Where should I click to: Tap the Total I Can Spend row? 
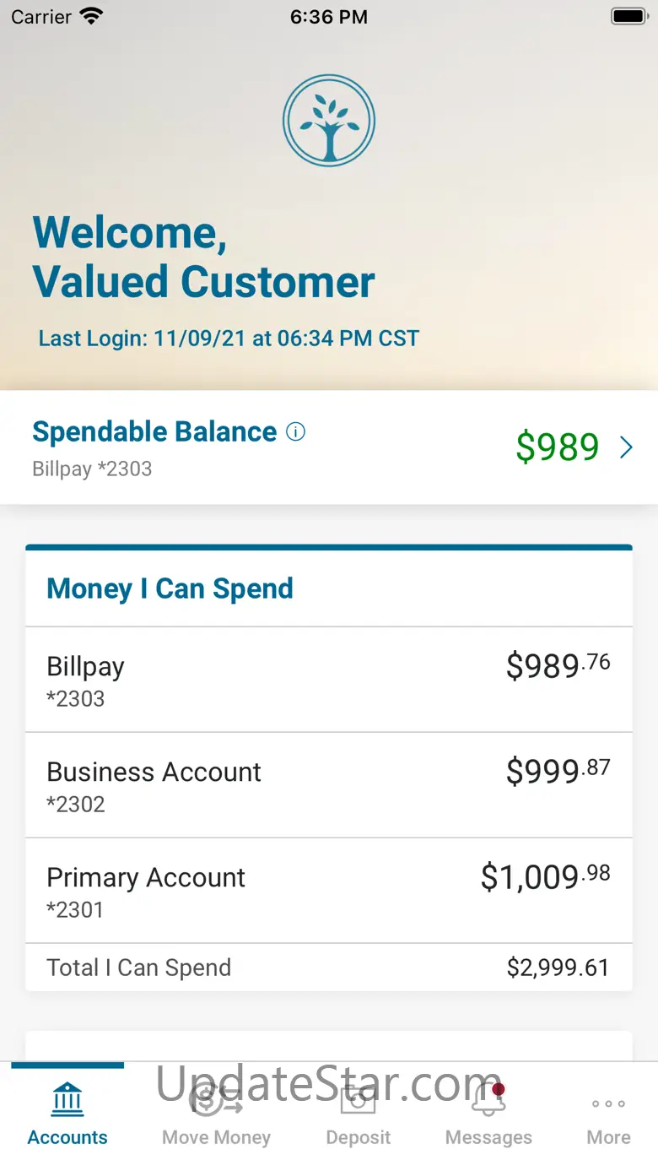coord(329,968)
